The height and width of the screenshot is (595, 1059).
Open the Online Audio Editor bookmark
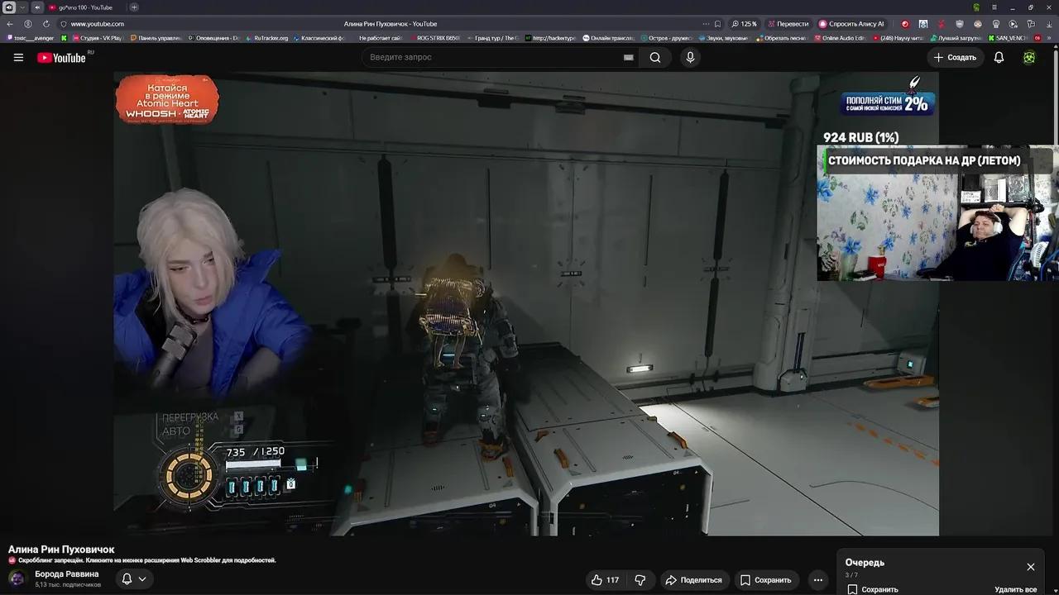[x=840, y=38]
